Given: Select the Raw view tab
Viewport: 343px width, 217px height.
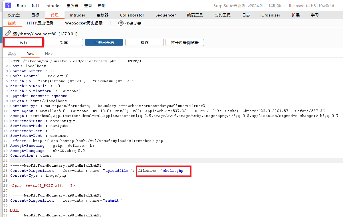Looking at the screenshot, I should point(30,54).
